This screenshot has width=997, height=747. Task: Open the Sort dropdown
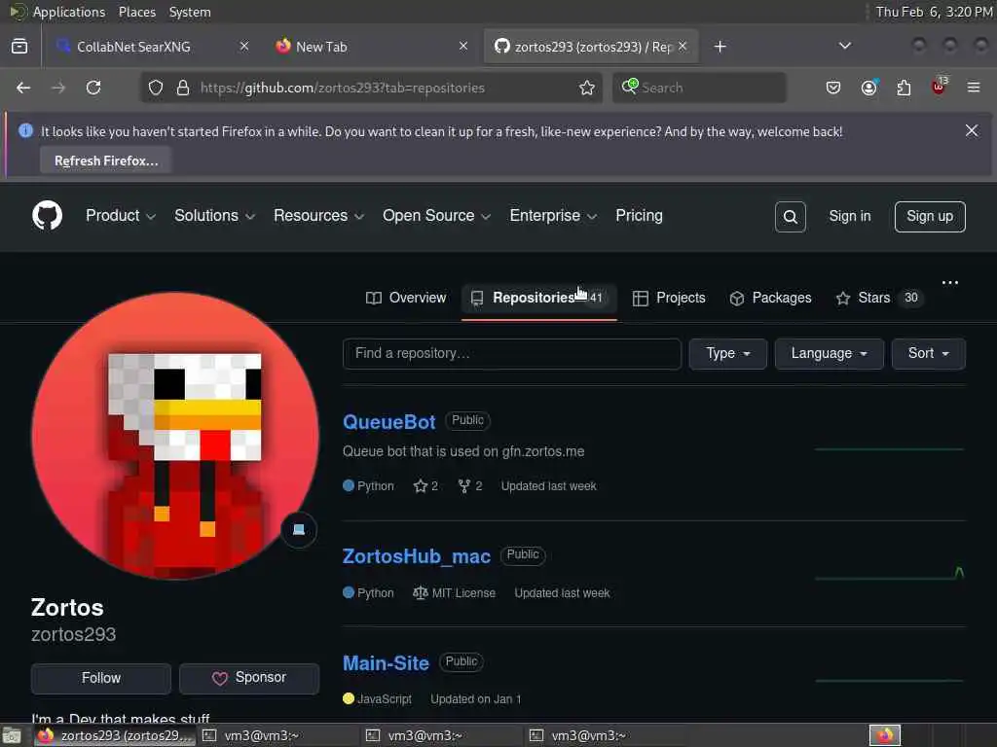coord(928,354)
